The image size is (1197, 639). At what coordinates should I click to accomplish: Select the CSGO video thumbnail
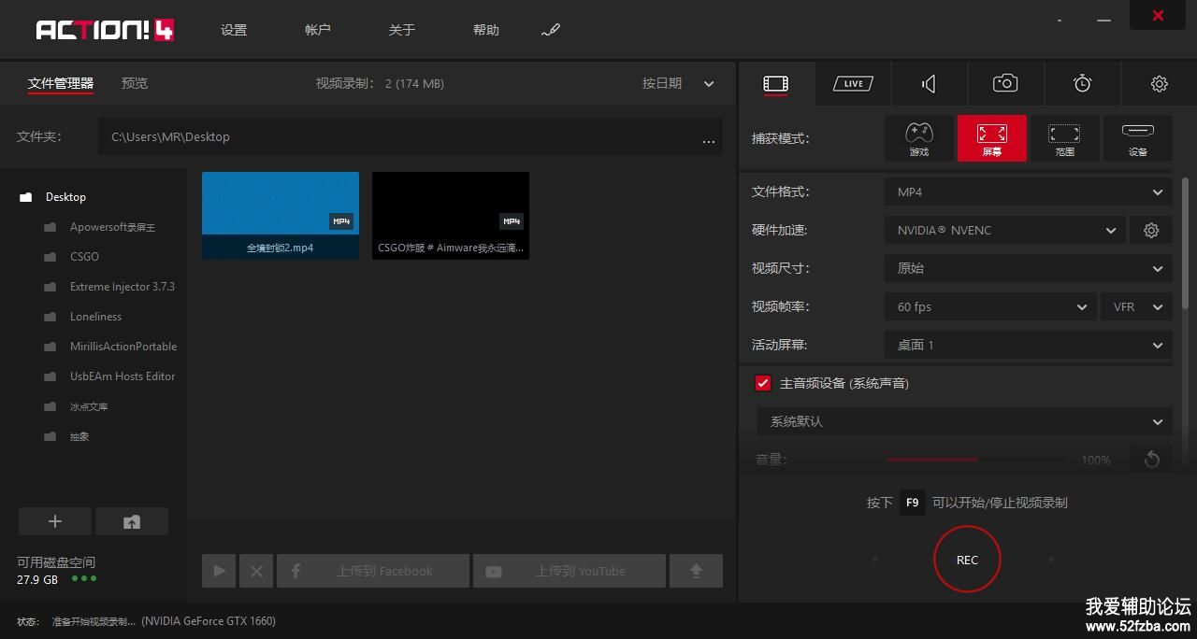tap(451, 215)
